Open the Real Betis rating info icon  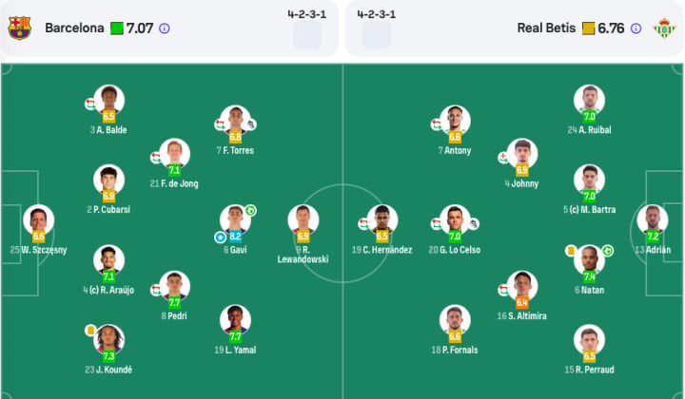(x=636, y=28)
